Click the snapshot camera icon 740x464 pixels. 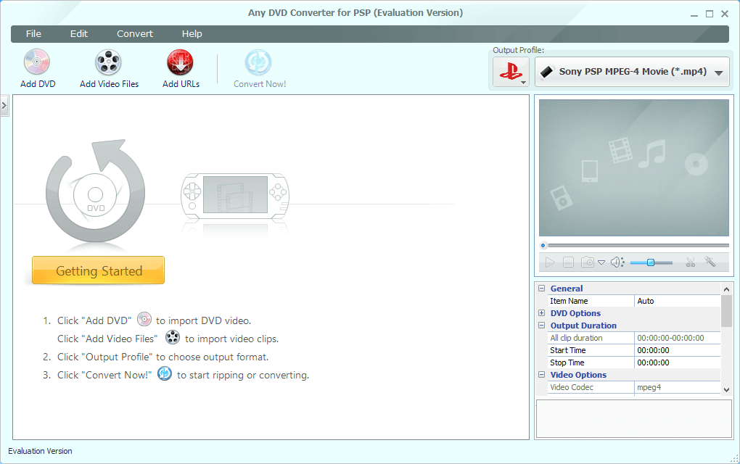tap(588, 262)
